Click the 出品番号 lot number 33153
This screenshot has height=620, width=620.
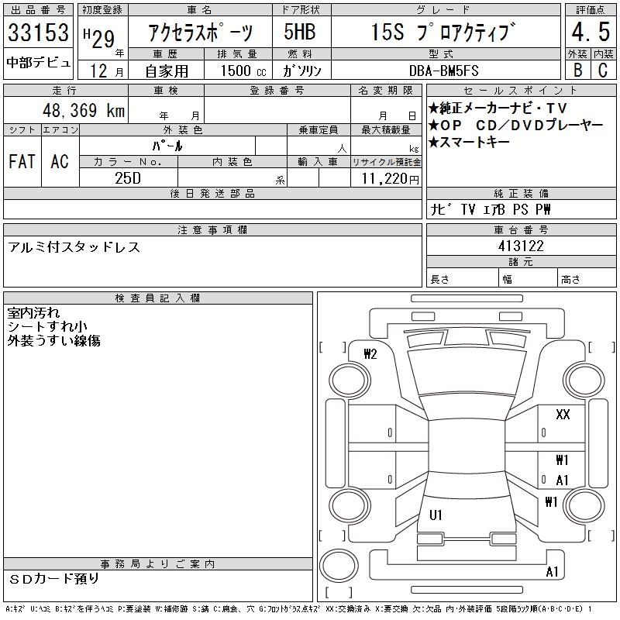(x=39, y=33)
